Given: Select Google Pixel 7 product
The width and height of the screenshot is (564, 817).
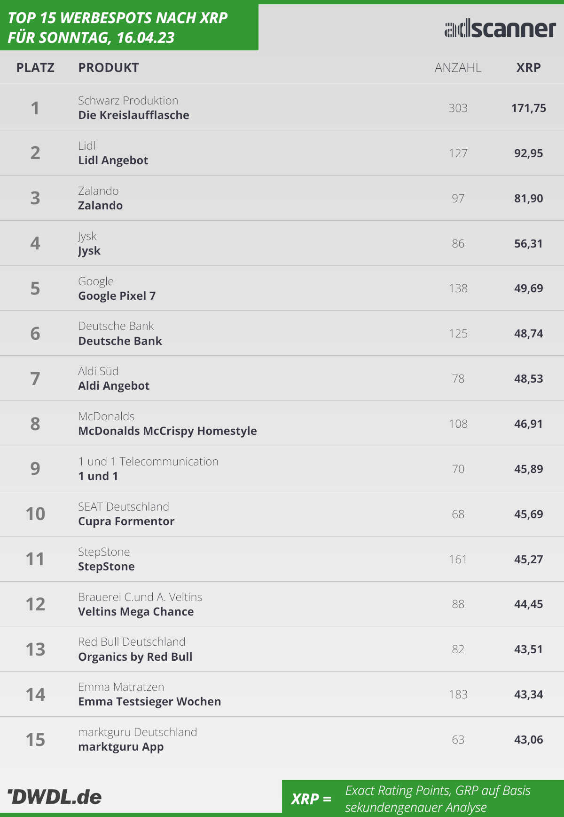Looking at the screenshot, I should click(117, 296).
